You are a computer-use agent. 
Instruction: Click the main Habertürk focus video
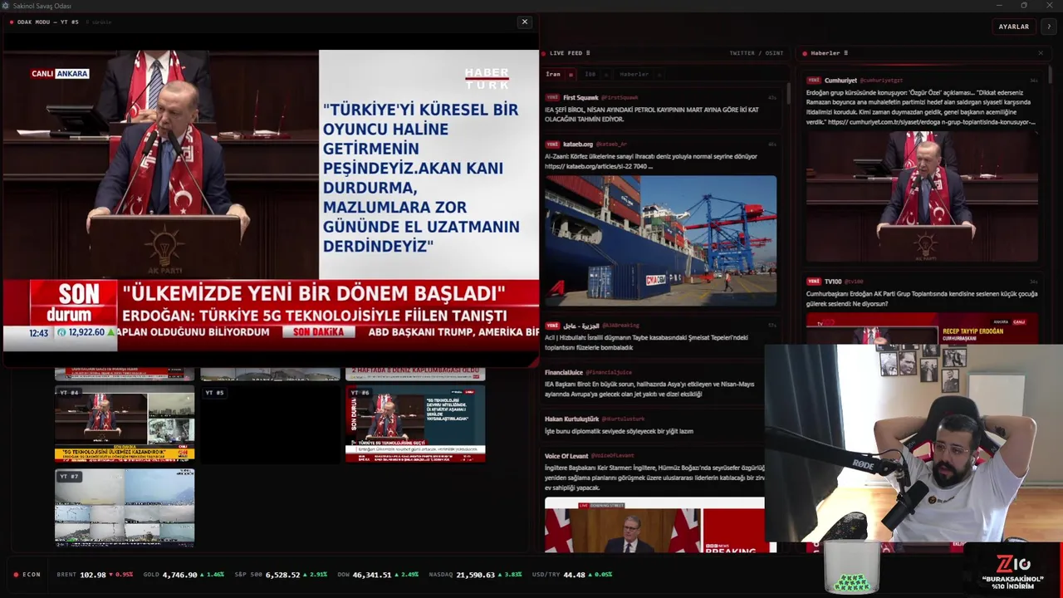pyautogui.click(x=271, y=199)
